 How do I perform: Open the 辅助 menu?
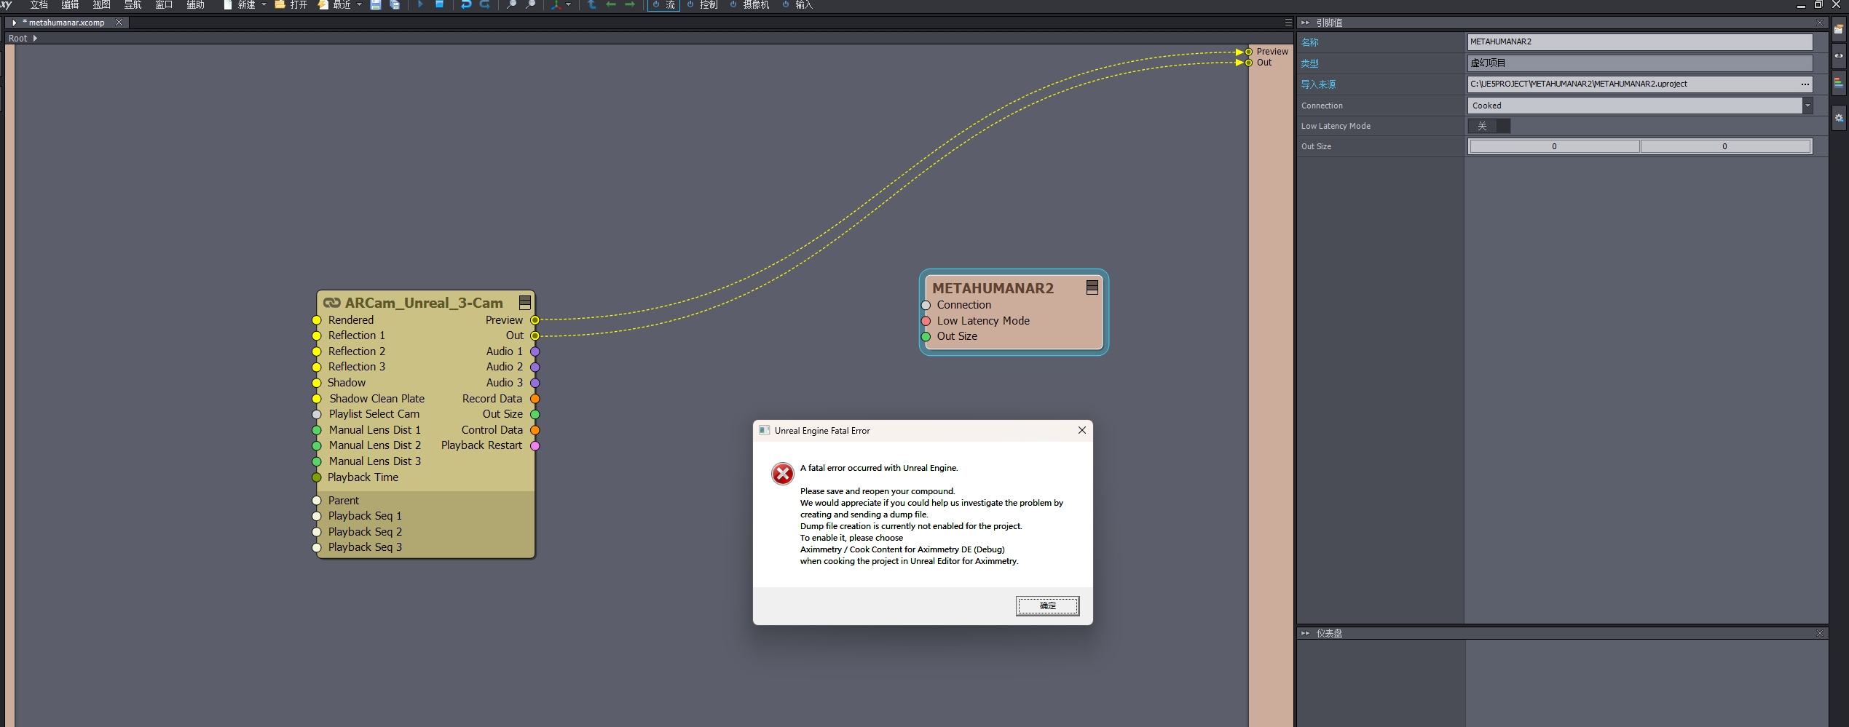click(x=195, y=4)
